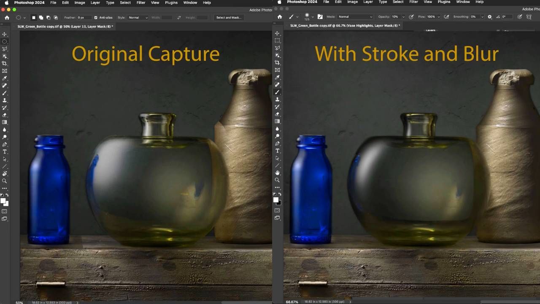This screenshot has height=304, width=540.
Task: Toggle pressure for size beside the angle field
Action: click(520, 17)
